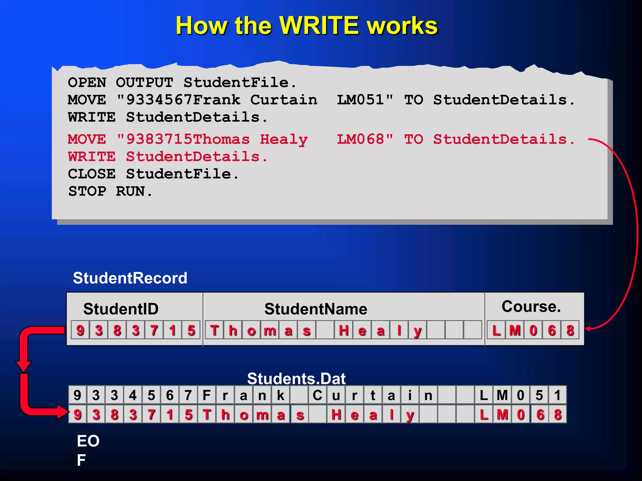Click the "StudentID" field header
Screen dimensions: 642x481
tap(121, 309)
